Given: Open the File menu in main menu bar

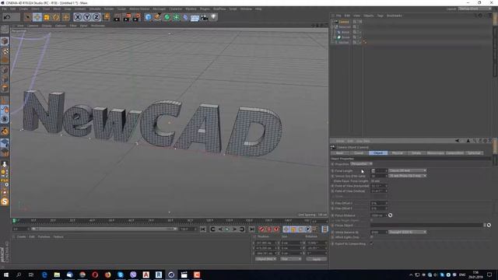Looking at the screenshot, I should coord(4,9).
